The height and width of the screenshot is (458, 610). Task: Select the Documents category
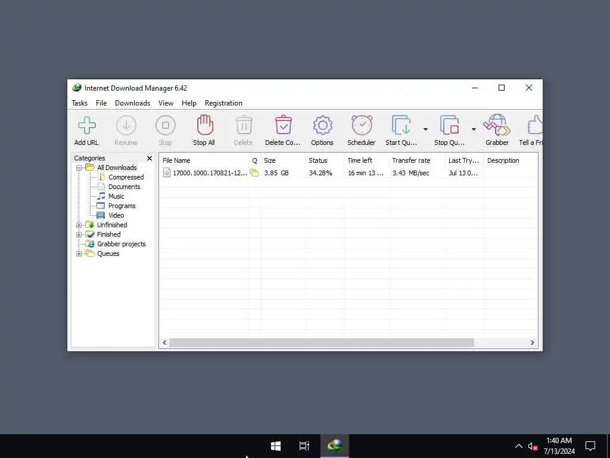pyautogui.click(x=124, y=187)
